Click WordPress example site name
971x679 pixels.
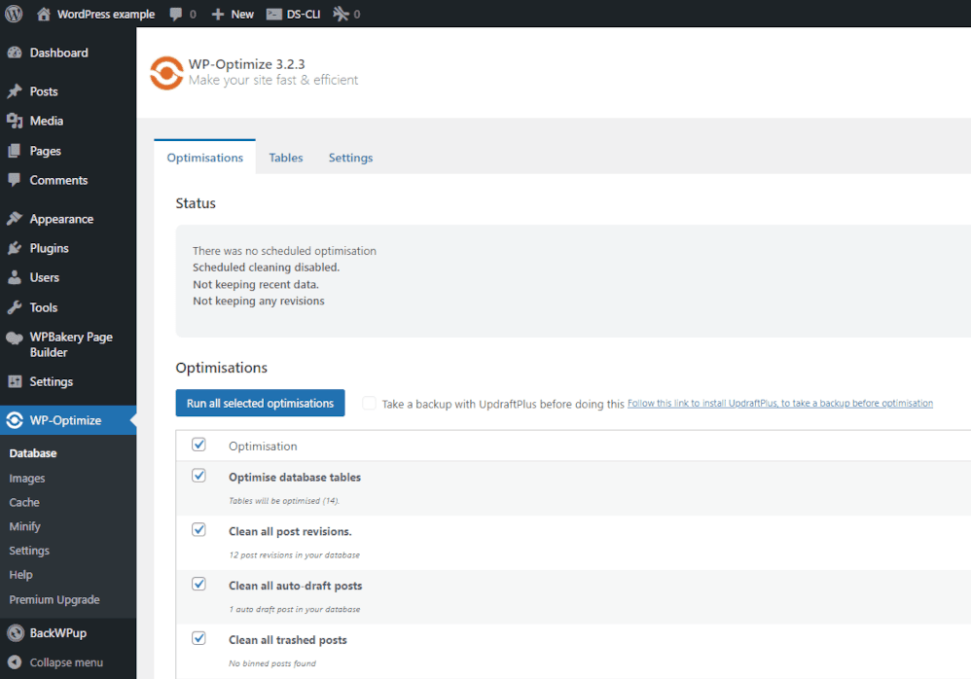click(106, 15)
